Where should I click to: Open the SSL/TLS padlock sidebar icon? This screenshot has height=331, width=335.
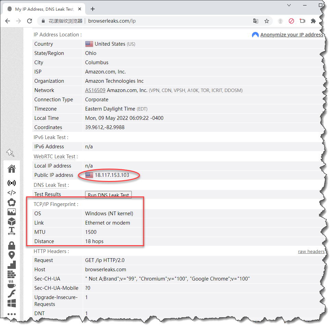(x=12, y=246)
